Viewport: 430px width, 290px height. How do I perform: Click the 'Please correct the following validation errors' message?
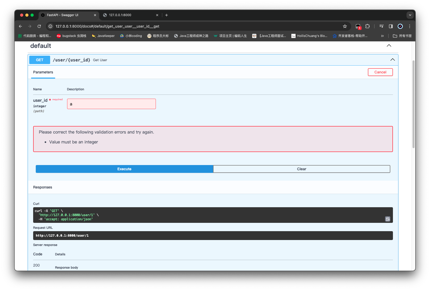pyautogui.click(x=96, y=132)
